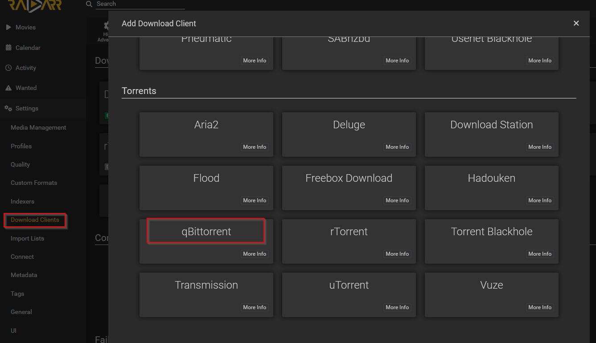Open More Info for Usenet Blackhole
Image resolution: width=596 pixels, height=343 pixels.
[x=540, y=61]
